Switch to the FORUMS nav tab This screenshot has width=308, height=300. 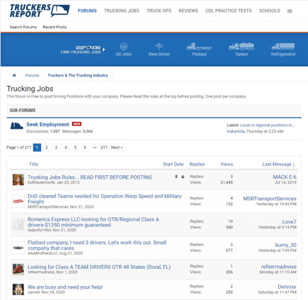[x=87, y=11]
